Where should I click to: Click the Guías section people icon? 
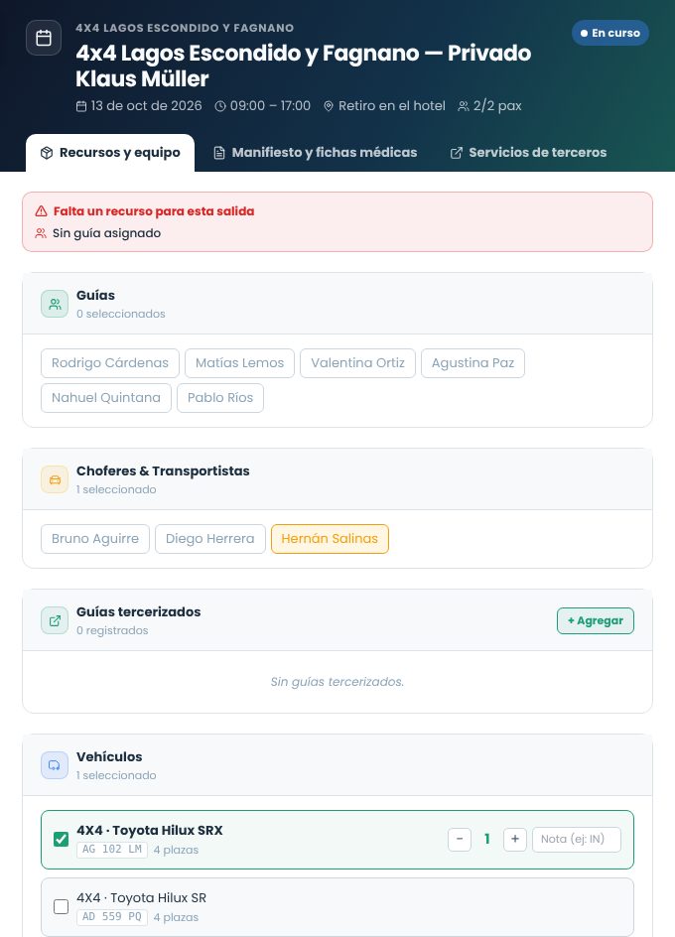[55, 304]
